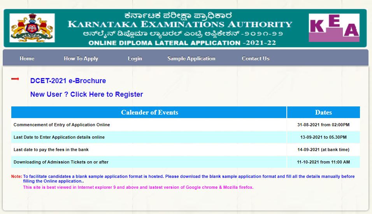Go to the Home menu item
The image size is (372, 214).
(27, 58)
